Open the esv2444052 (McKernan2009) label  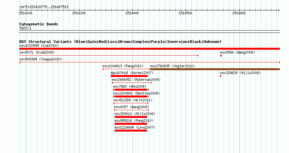pyautogui.click(x=136, y=80)
